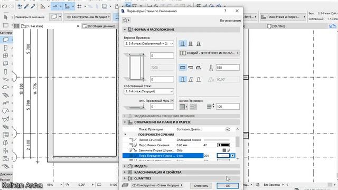Toggle the grid snap hash icon

79,6
